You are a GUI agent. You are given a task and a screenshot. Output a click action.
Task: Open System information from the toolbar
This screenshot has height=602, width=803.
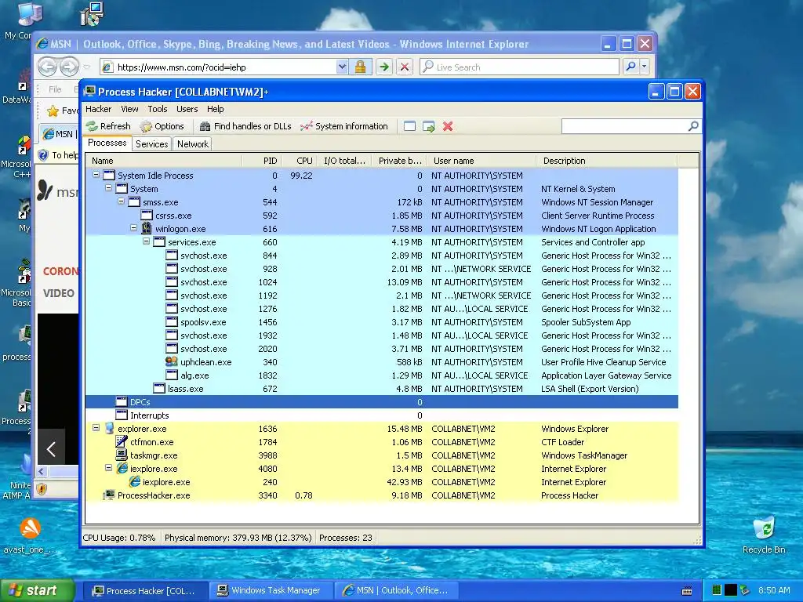point(344,126)
